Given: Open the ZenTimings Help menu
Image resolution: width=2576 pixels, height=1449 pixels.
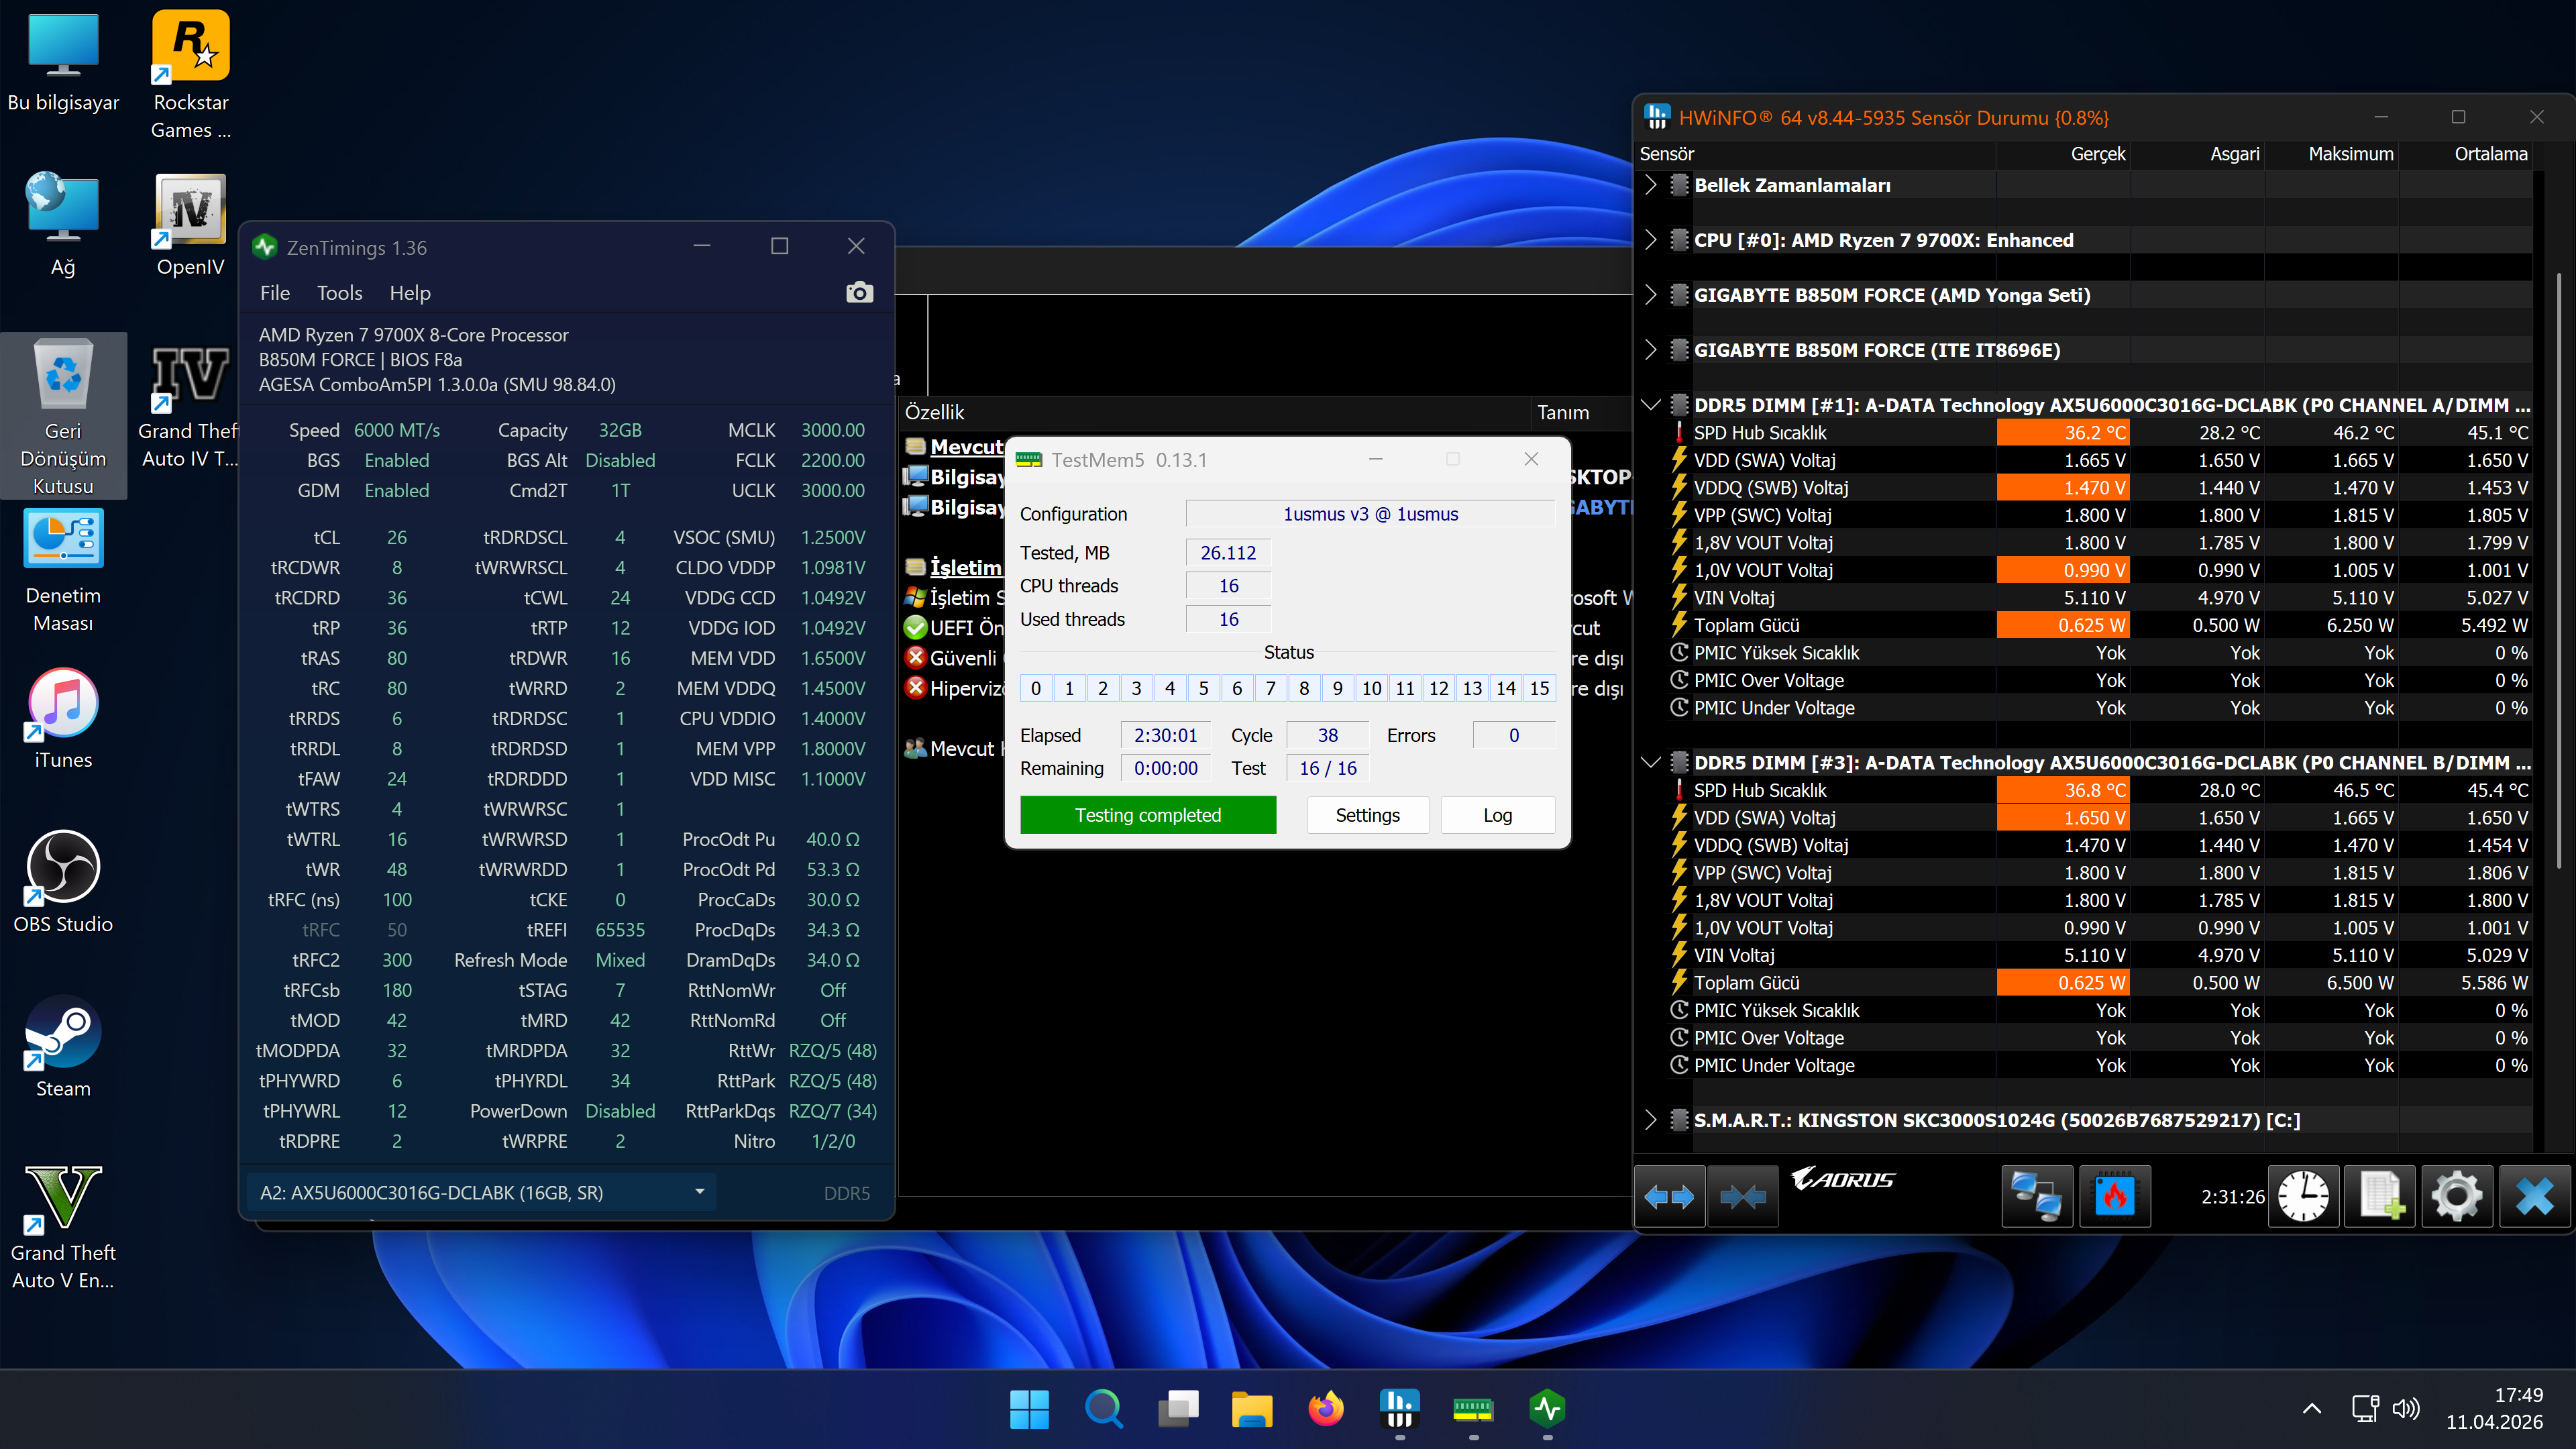Looking at the screenshot, I should click(x=410, y=293).
